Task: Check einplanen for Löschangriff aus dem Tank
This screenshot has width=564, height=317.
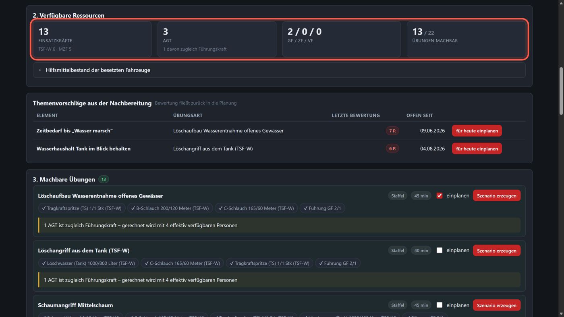Action: (440, 250)
